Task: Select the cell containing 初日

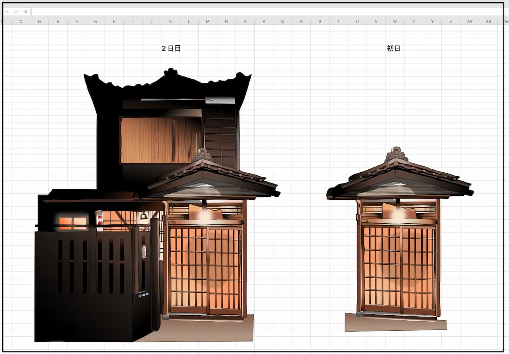Action: 394,48
